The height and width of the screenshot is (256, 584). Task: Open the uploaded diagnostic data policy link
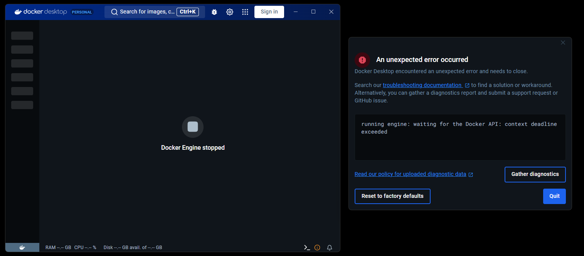[411, 174]
